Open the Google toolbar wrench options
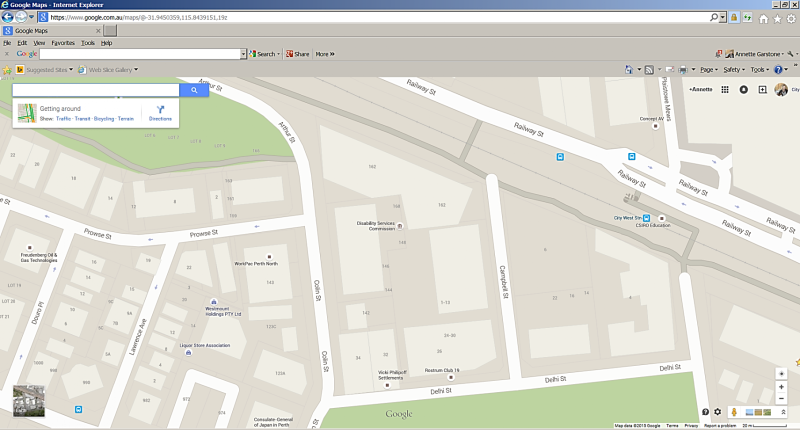Viewport: 800px width, 430px height. point(790,54)
